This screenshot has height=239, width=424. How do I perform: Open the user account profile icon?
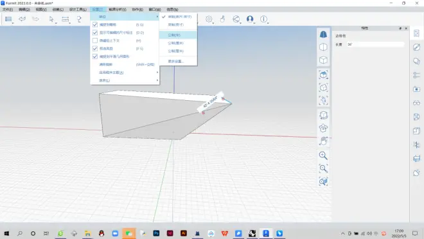(x=250, y=19)
